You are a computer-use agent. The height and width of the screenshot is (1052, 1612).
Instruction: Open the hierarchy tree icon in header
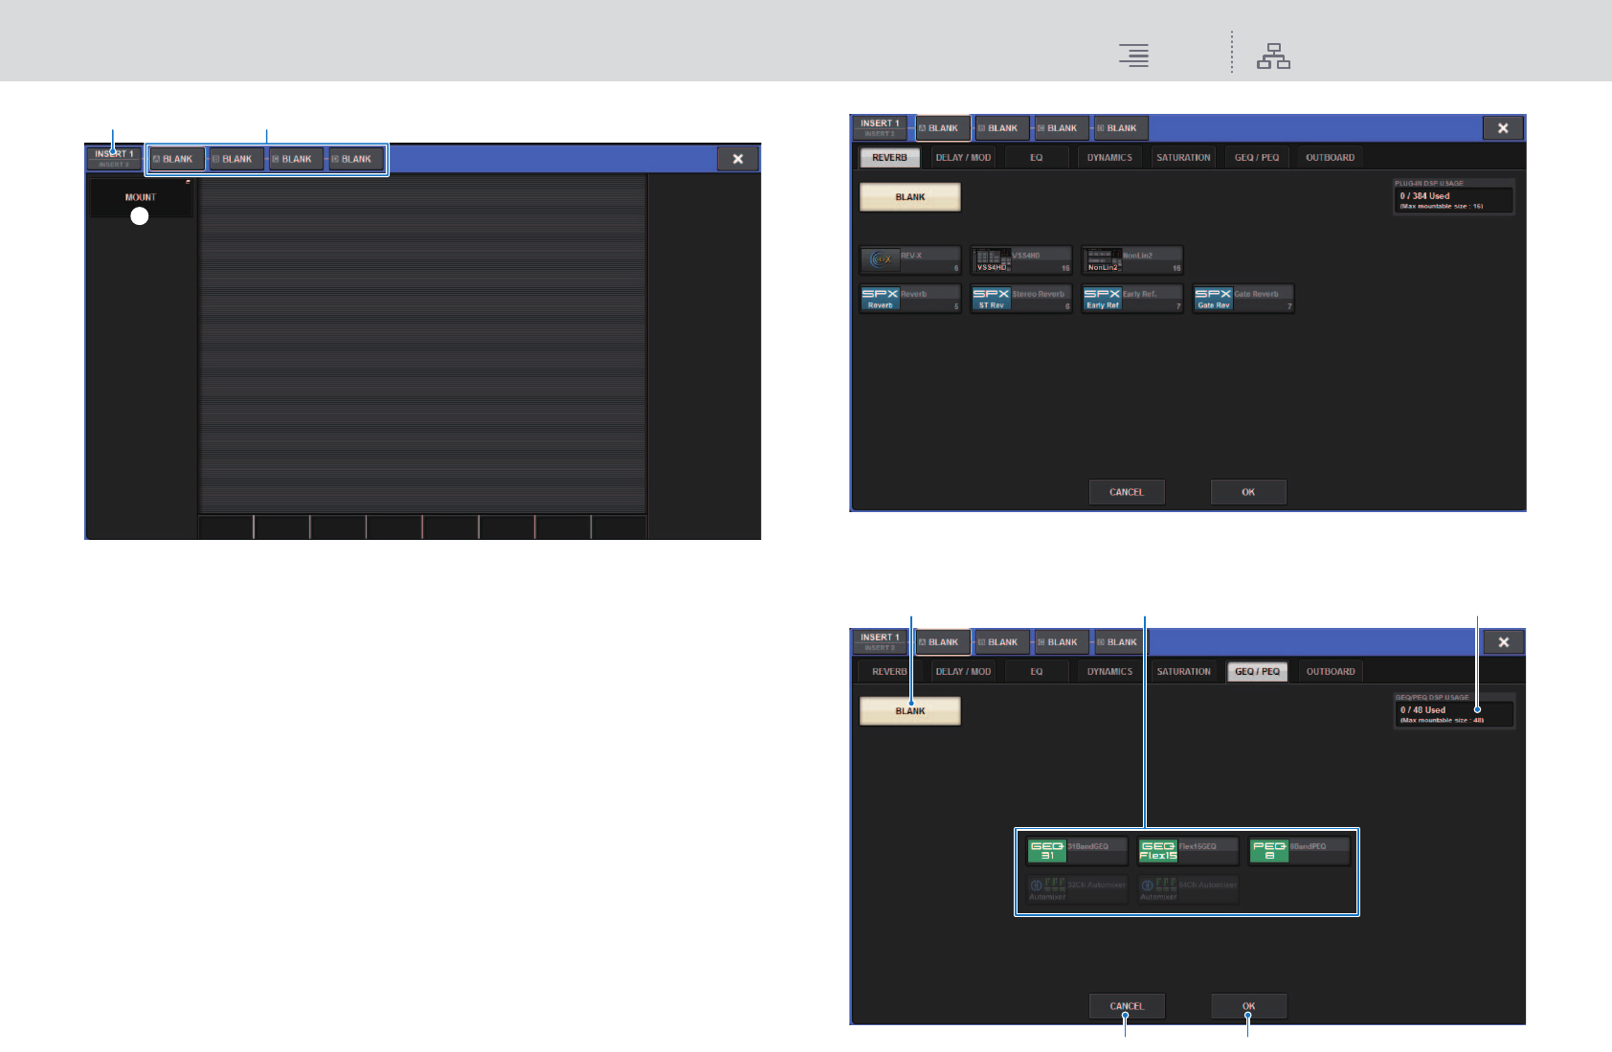(x=1273, y=56)
